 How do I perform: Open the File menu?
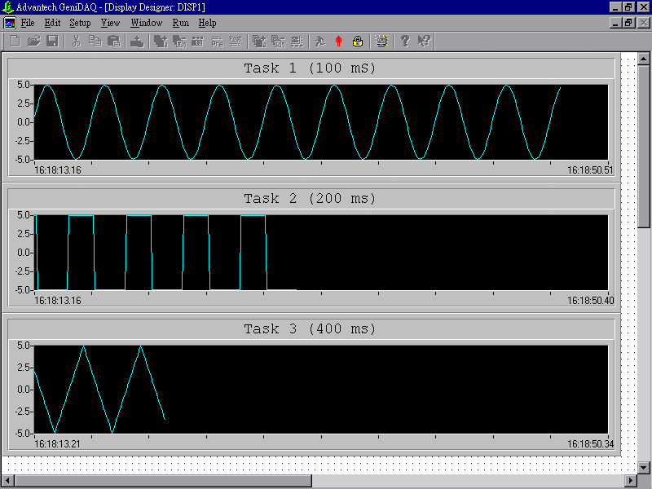click(28, 23)
